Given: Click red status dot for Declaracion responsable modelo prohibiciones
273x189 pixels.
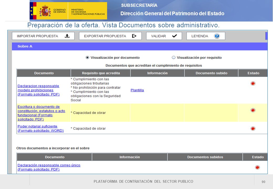Looking at the screenshot, I should click(x=253, y=83).
